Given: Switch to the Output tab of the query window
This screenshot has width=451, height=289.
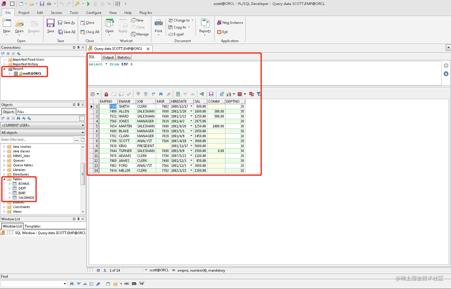Looking at the screenshot, I should (x=108, y=57).
